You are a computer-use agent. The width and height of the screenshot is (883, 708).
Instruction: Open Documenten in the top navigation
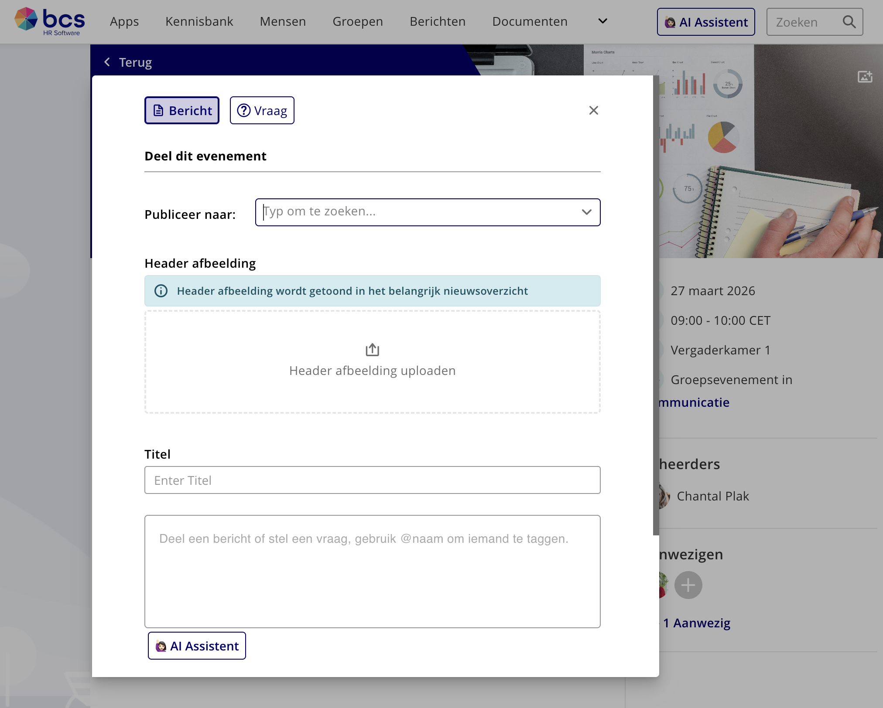[x=530, y=21]
